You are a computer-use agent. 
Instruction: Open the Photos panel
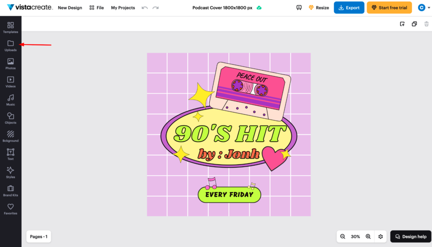click(x=11, y=64)
